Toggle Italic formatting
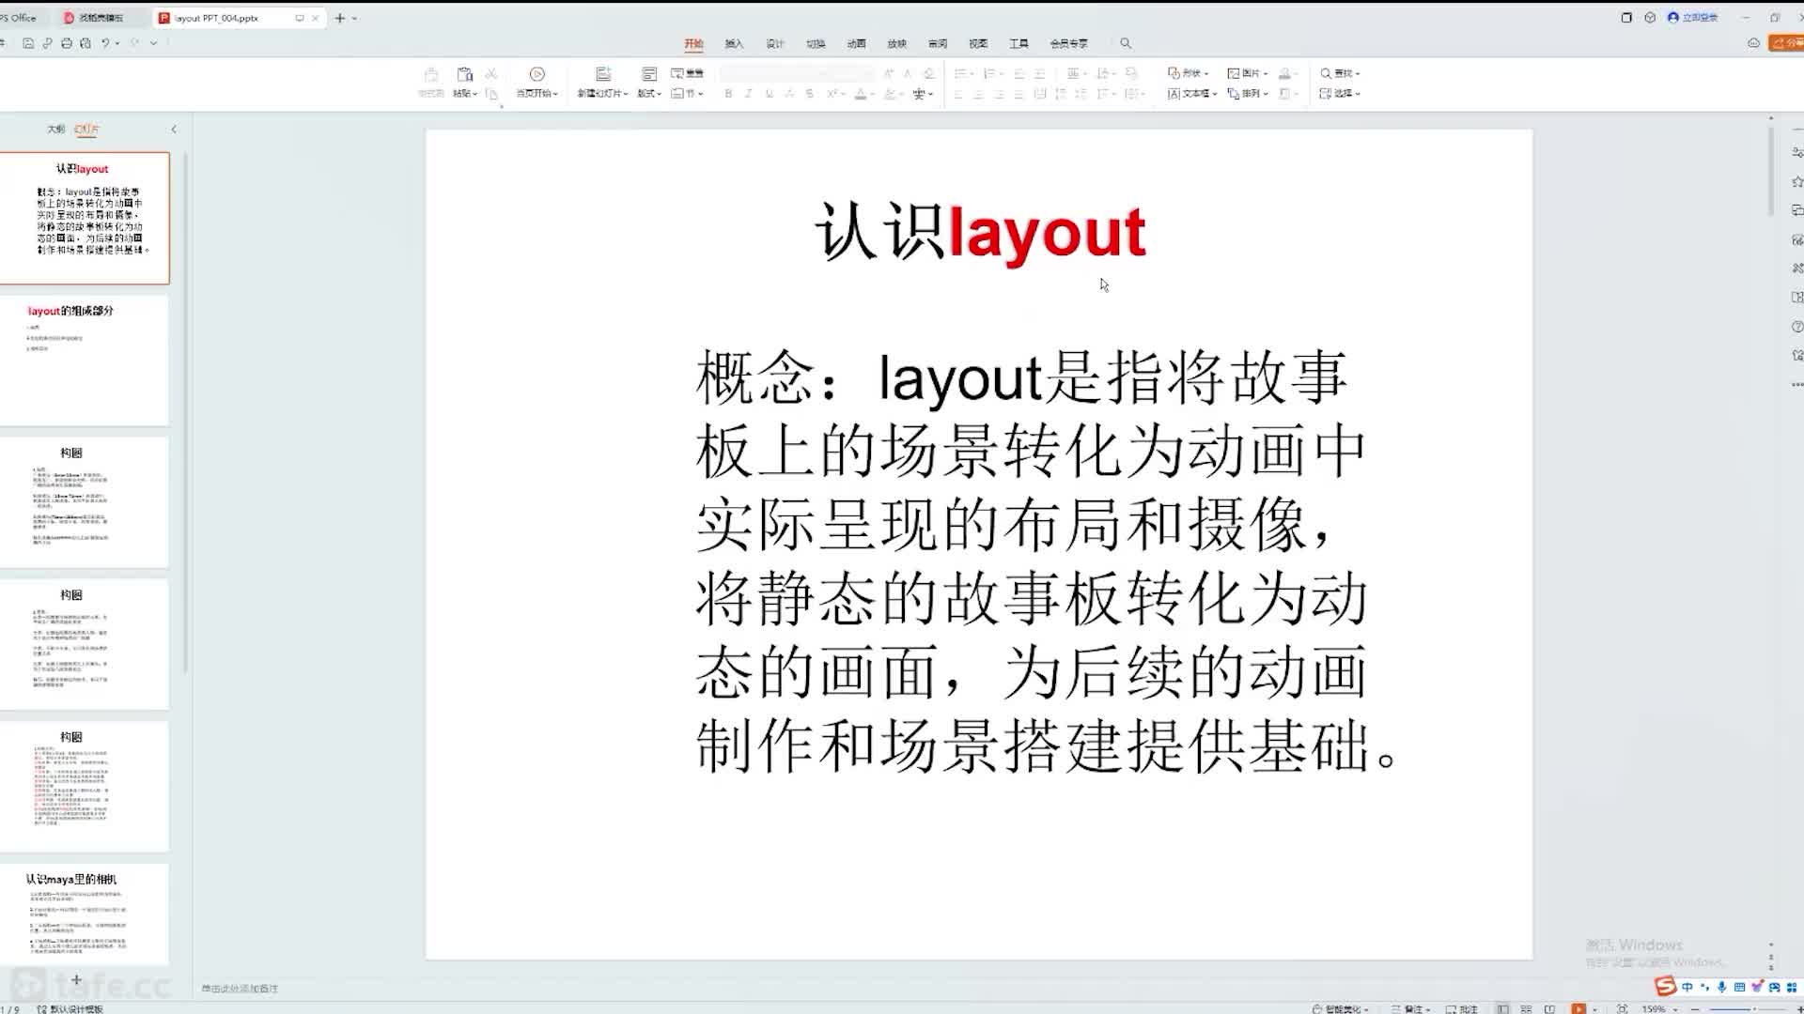 click(x=748, y=94)
